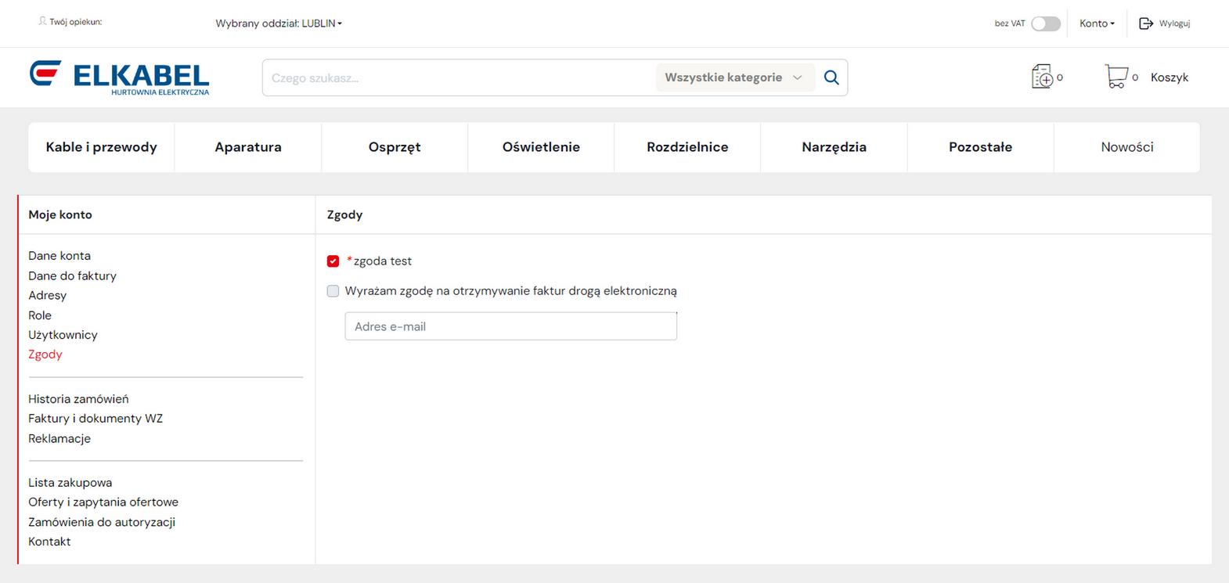
Task: Open the Wszystkie kategorie dropdown
Action: click(733, 77)
